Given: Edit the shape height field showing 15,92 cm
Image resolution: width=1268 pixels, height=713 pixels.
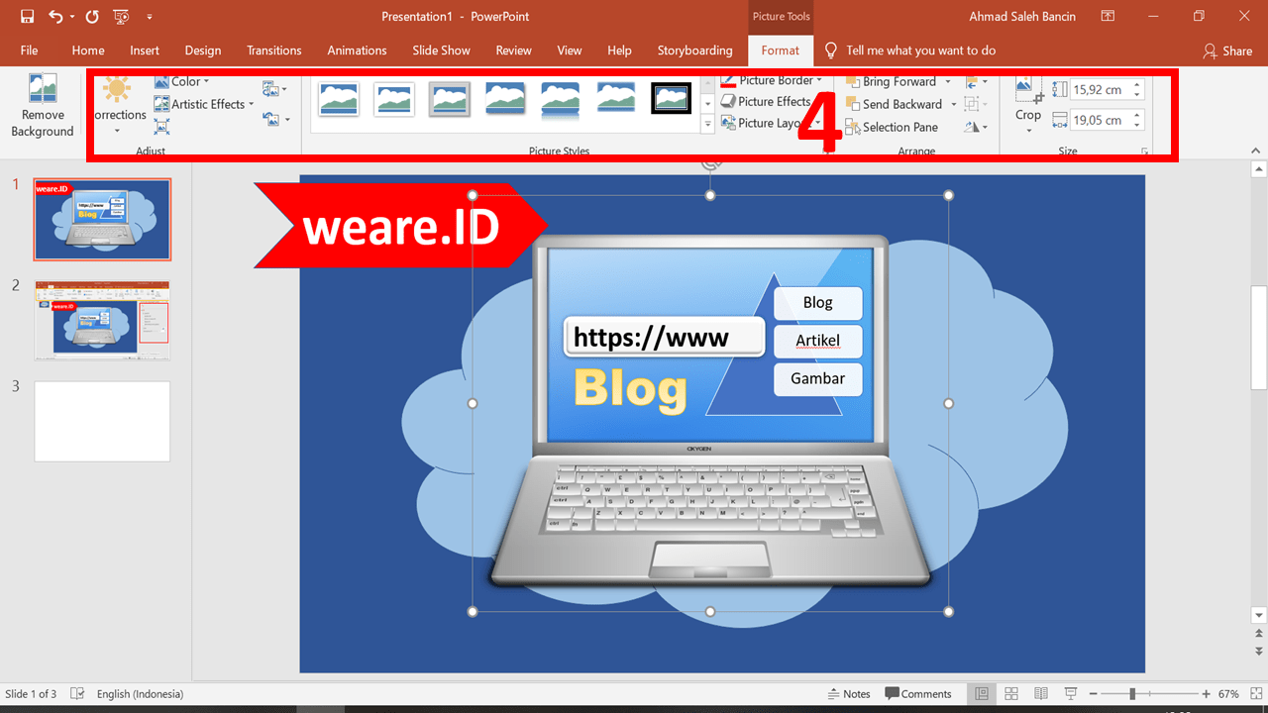Looking at the screenshot, I should tap(1101, 90).
